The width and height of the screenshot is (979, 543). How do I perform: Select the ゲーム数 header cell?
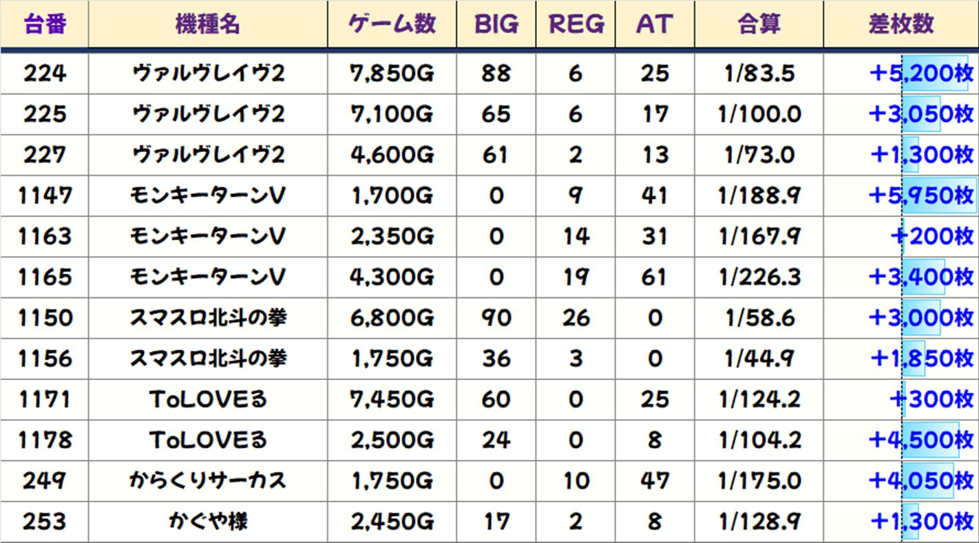(x=392, y=24)
